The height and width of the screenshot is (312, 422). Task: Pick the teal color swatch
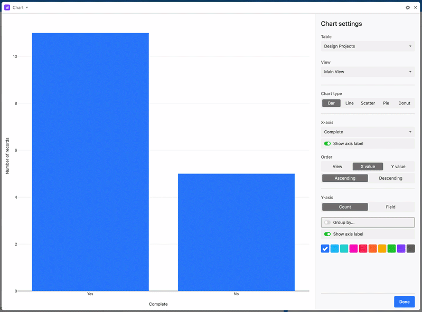(x=344, y=249)
